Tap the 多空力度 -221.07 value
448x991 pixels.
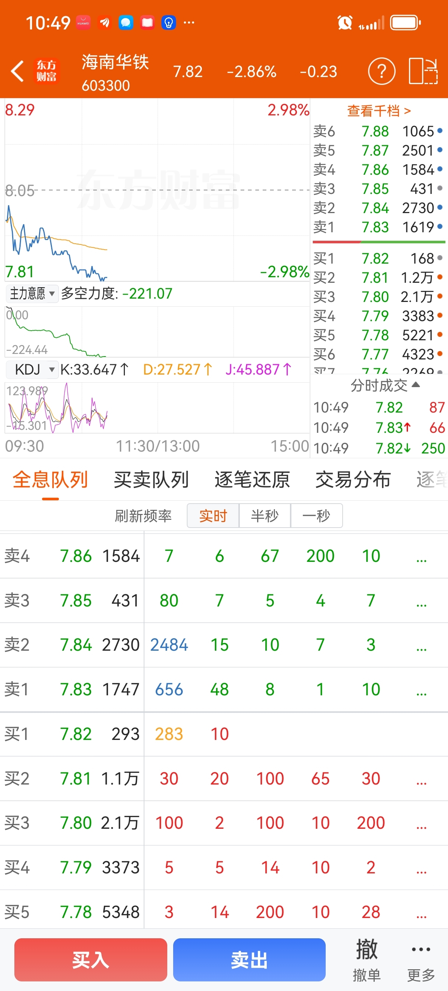[x=147, y=293]
